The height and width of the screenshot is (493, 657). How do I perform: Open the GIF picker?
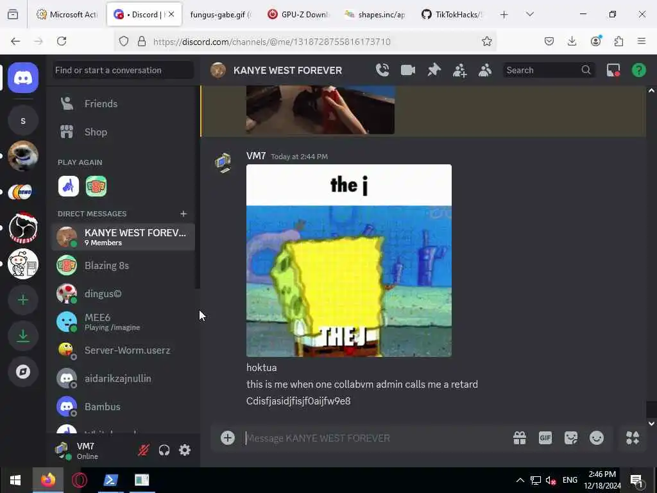click(545, 438)
